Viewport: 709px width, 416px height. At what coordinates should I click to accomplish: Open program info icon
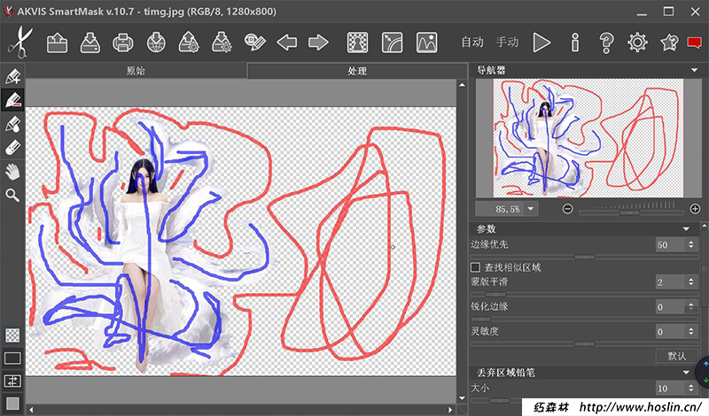click(x=574, y=42)
